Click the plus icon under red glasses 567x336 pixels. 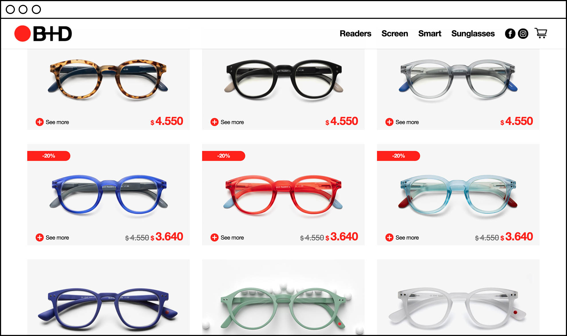[214, 237]
